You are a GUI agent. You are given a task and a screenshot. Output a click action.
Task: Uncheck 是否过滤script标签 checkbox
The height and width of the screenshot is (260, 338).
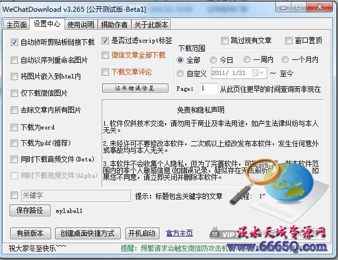click(105, 41)
